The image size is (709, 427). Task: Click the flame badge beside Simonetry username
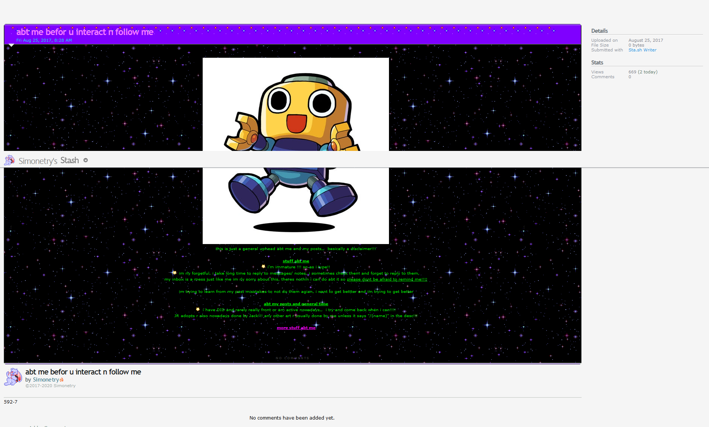point(62,380)
